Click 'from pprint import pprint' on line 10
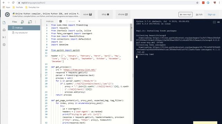 65,50
